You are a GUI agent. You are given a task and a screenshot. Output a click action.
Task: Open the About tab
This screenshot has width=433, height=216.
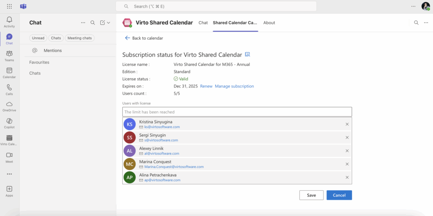tap(269, 23)
